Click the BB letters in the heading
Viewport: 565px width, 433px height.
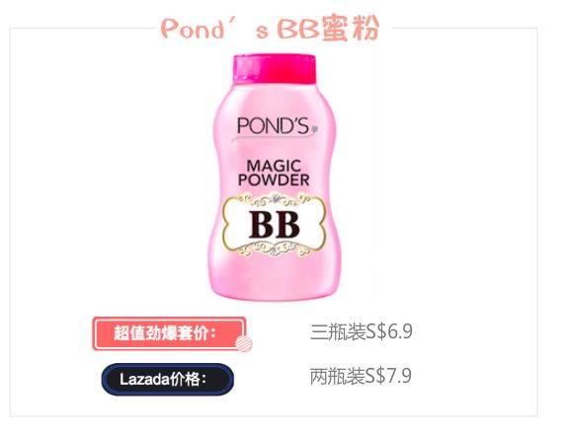click(x=297, y=30)
